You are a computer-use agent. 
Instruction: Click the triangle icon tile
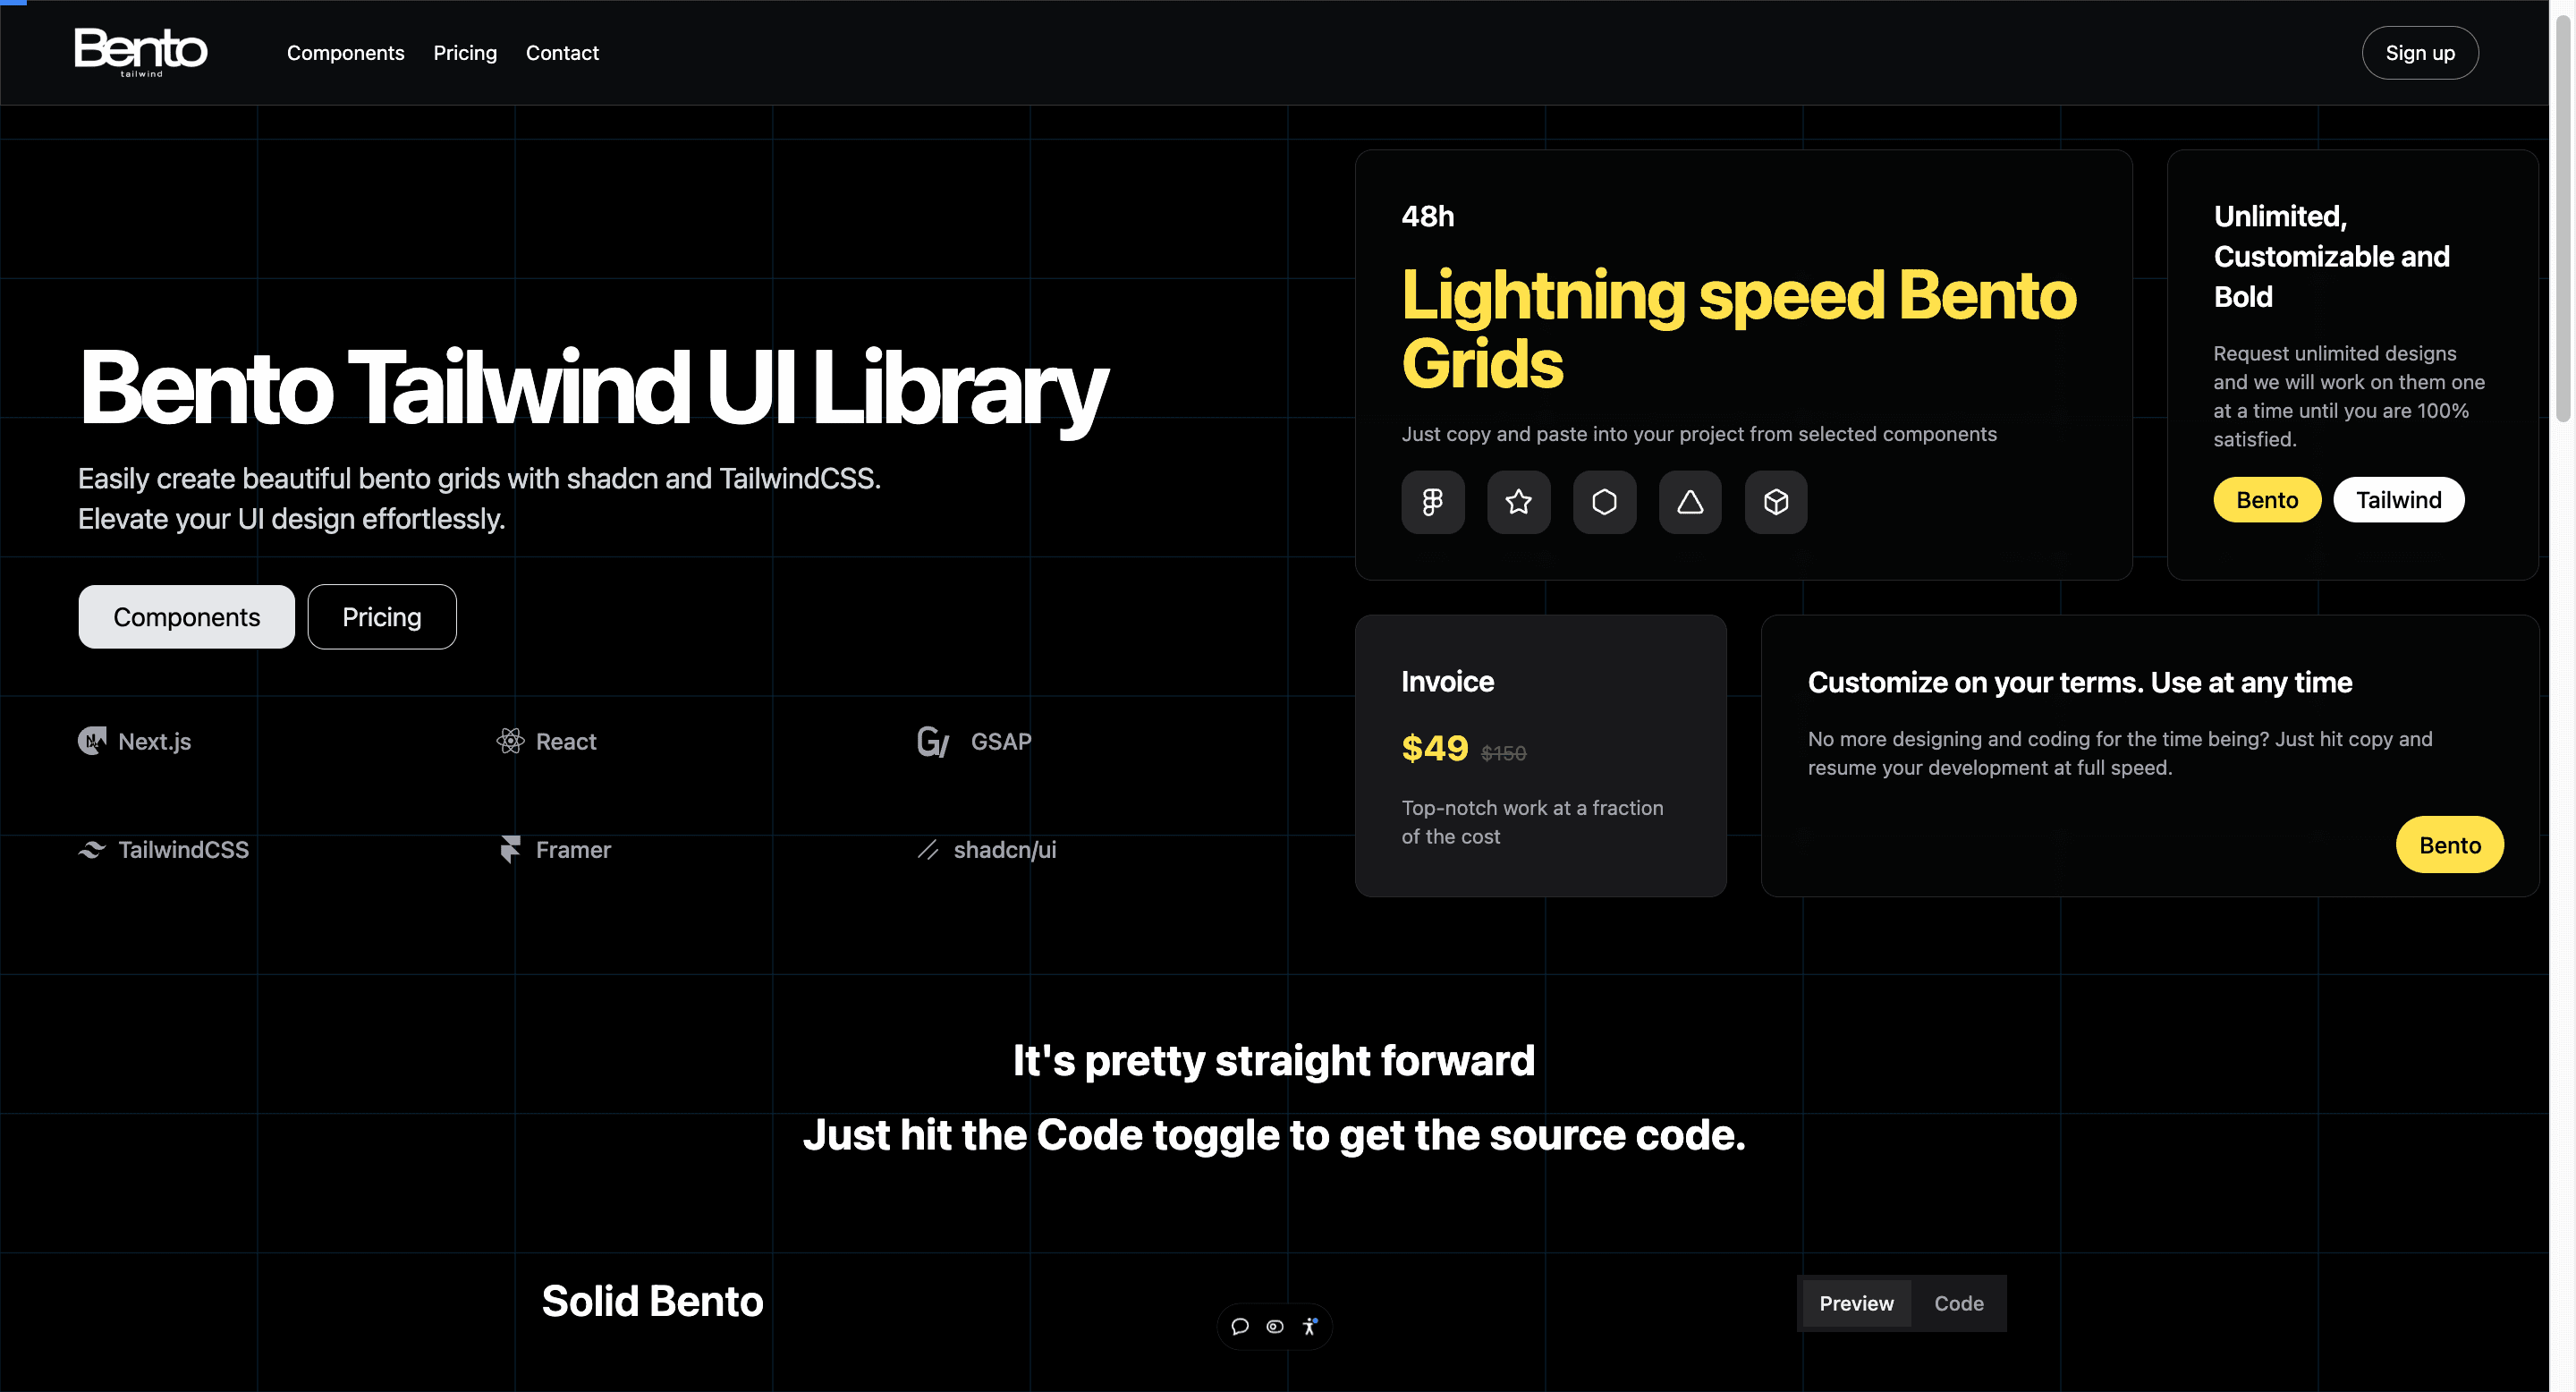coord(1690,502)
